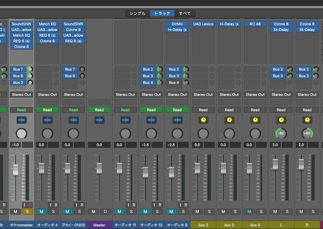Click the pan knob on オーディオ 4
The width and height of the screenshot is (323, 229).
coord(47,133)
